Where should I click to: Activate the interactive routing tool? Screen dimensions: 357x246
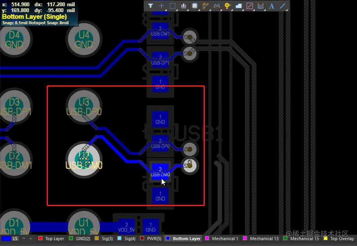click(x=206, y=6)
